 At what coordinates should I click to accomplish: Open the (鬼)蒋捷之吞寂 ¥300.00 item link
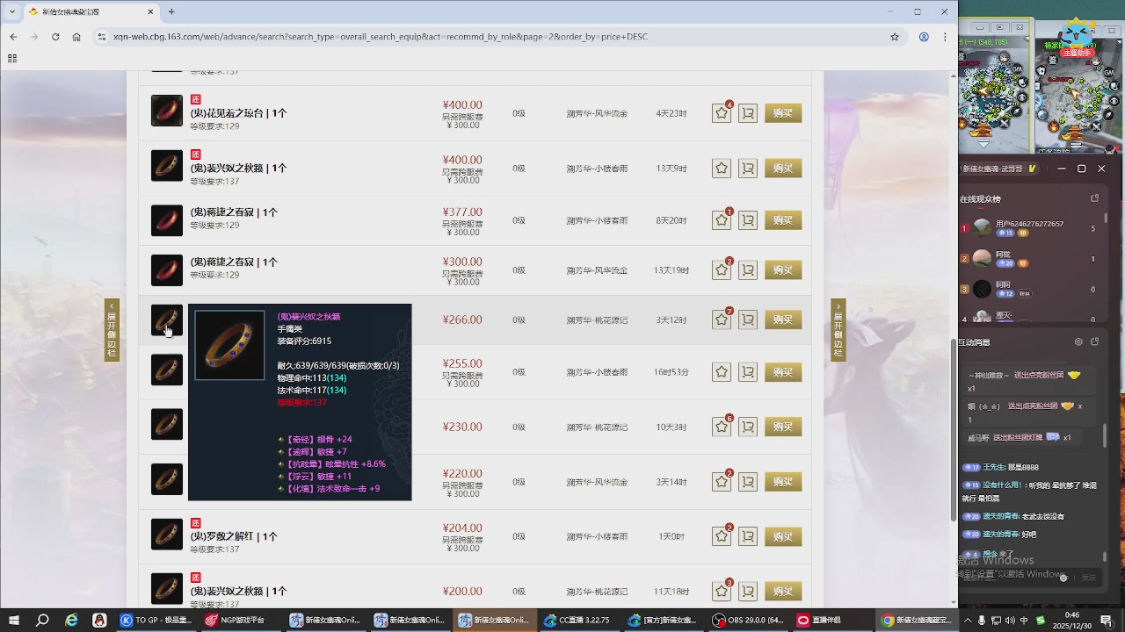(x=234, y=262)
